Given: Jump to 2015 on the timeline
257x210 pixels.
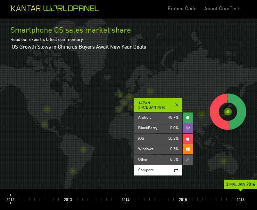Looking at the screenshot, I should (x=183, y=199).
